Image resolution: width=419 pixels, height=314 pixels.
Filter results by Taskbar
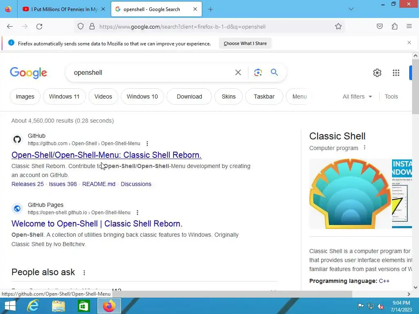pyautogui.click(x=264, y=96)
